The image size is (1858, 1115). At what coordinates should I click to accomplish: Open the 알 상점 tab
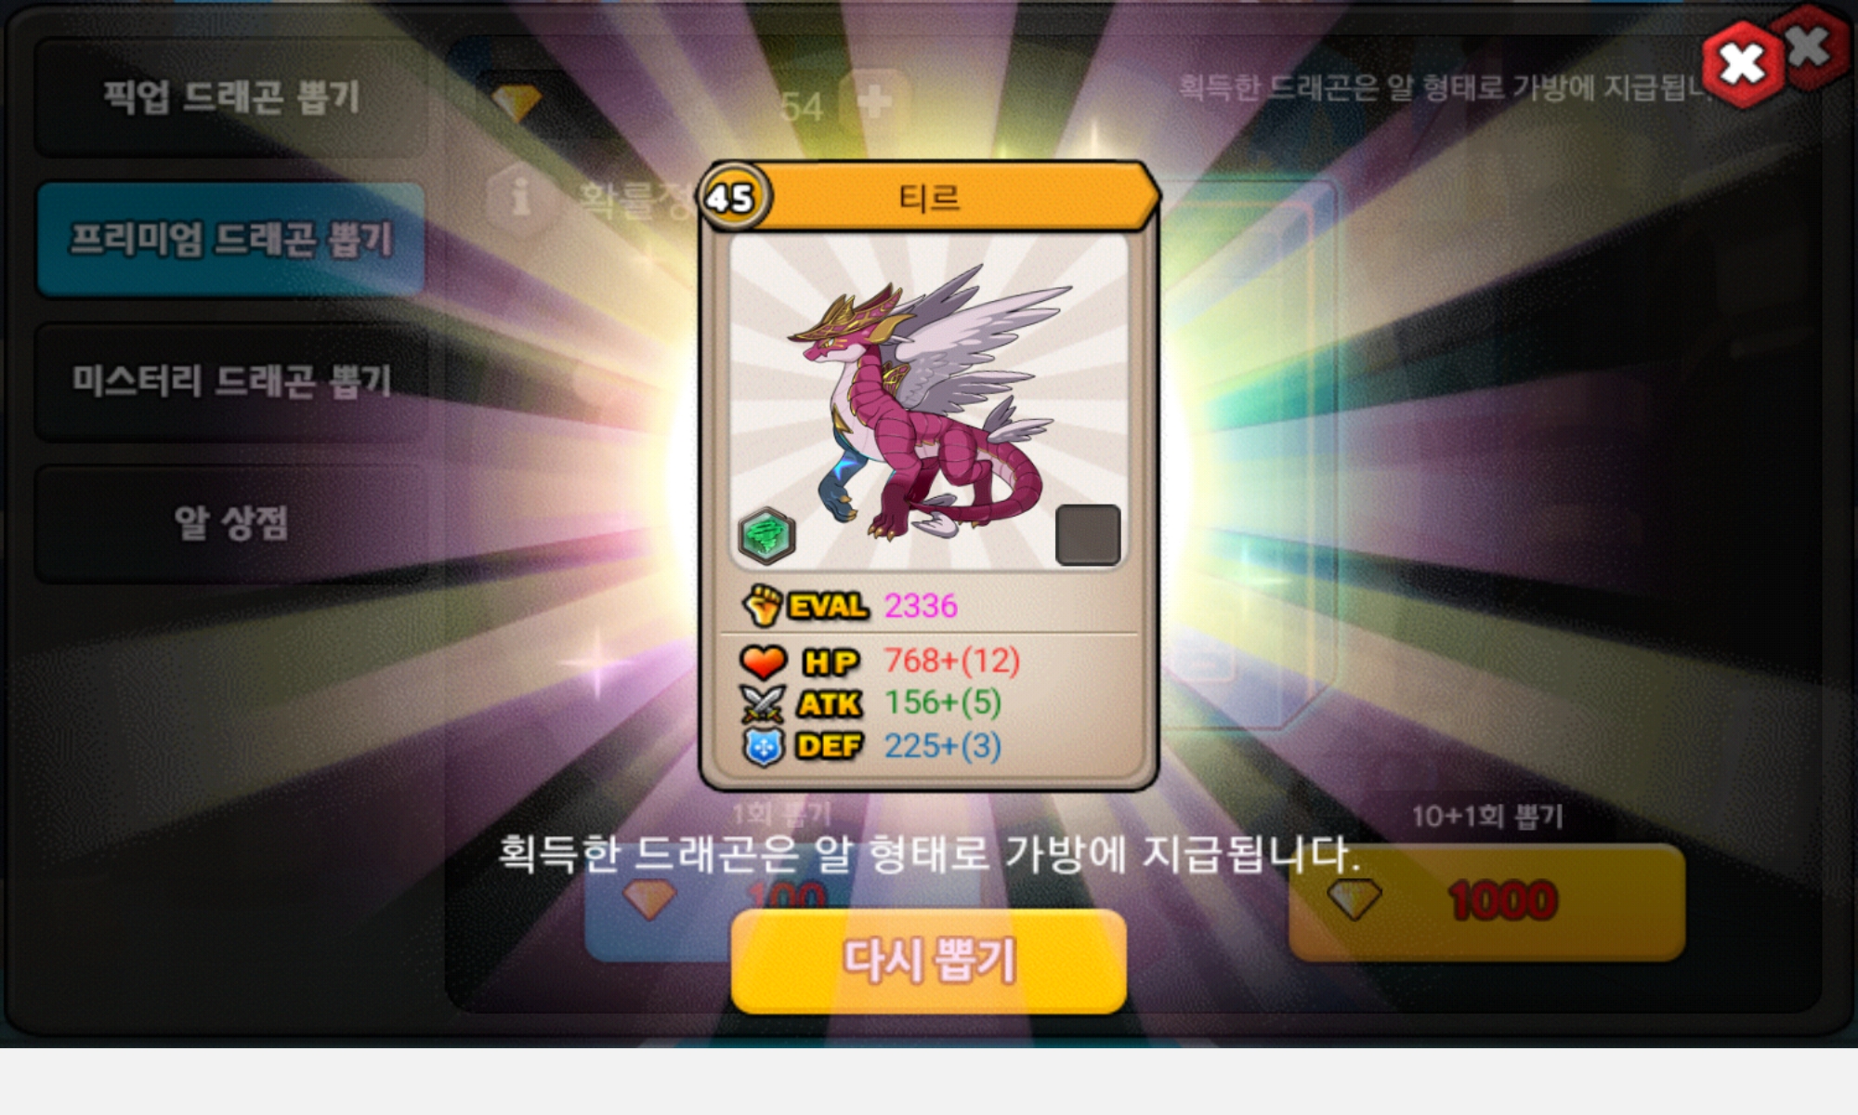(231, 523)
